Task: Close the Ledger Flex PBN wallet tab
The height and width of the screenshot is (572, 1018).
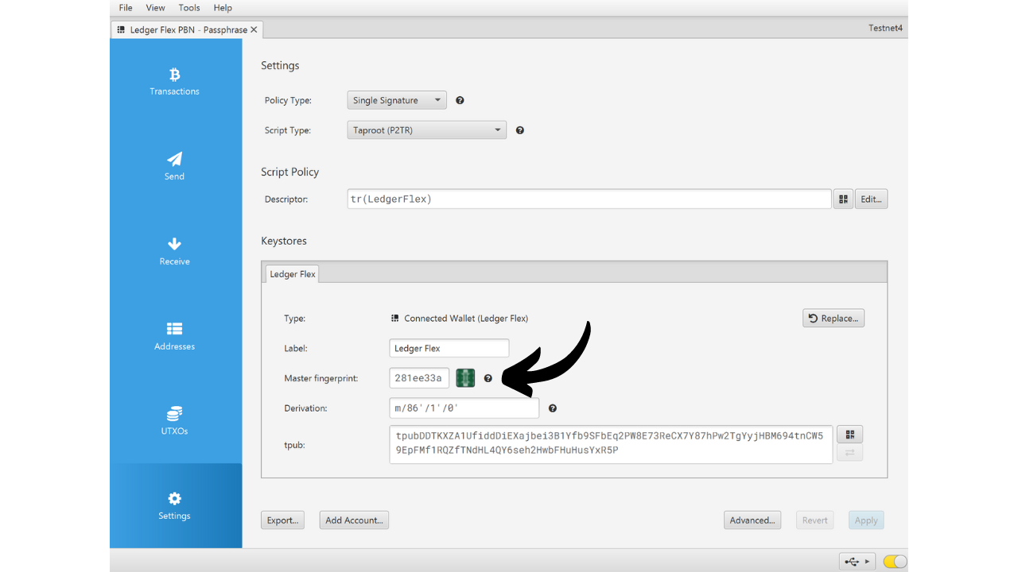Action: point(254,29)
